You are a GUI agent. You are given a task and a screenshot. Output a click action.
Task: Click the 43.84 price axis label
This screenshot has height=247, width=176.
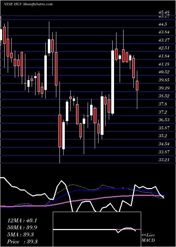pyautogui.click(x=164, y=32)
